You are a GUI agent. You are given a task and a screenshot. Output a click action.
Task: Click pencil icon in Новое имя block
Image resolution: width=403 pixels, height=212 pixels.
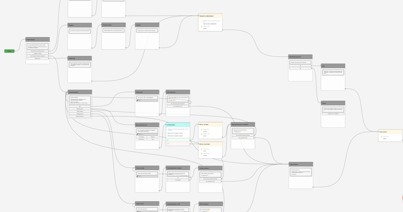tap(138, 100)
